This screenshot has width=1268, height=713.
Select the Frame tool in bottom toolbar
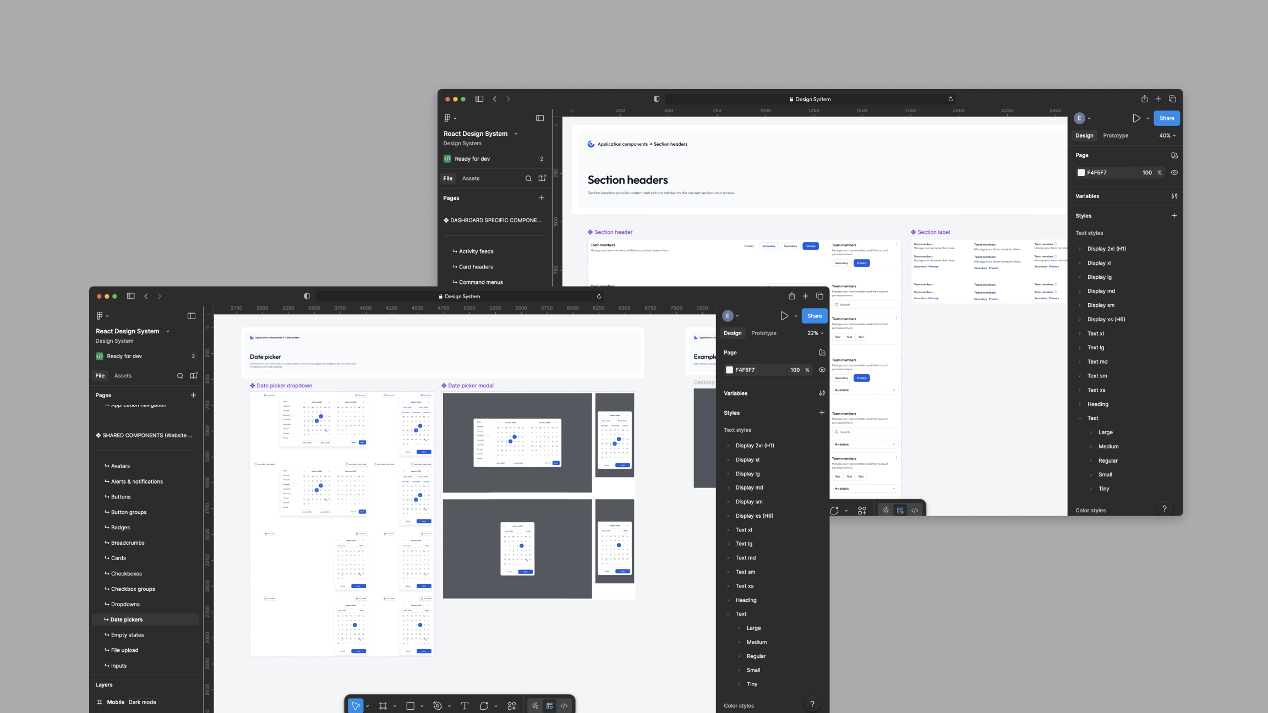tap(383, 706)
